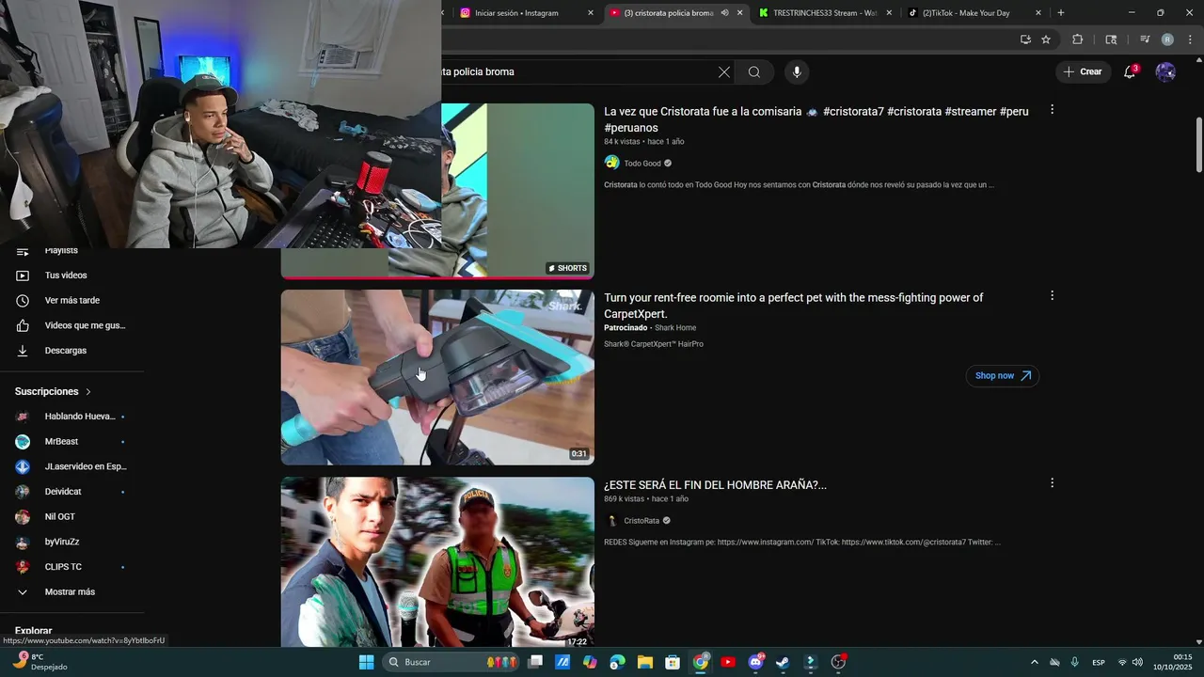Open more options for Shark CarpetXpert ad
Image resolution: width=1204 pixels, height=677 pixels.
1052,296
